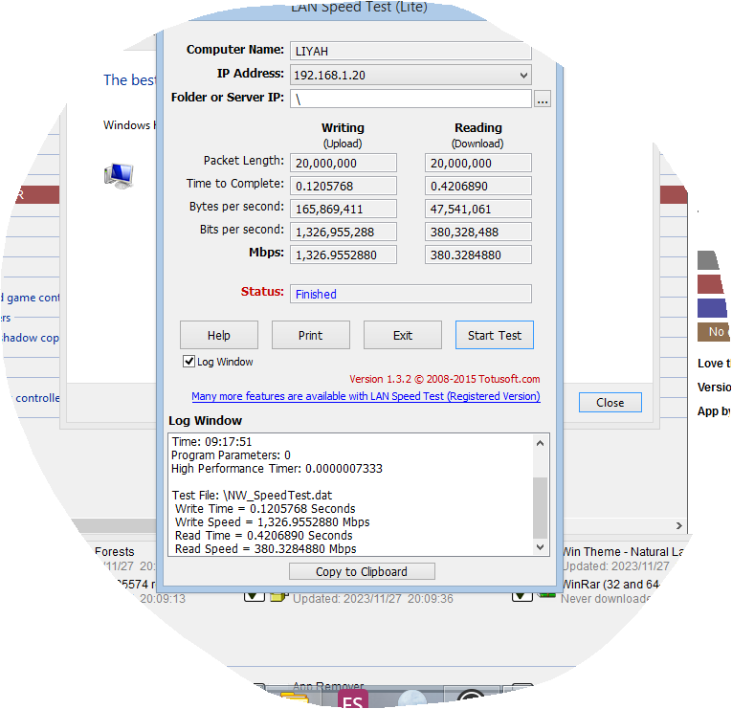Copy the log to clipboard
Viewport: 732px width, 709px height.
pyautogui.click(x=362, y=571)
